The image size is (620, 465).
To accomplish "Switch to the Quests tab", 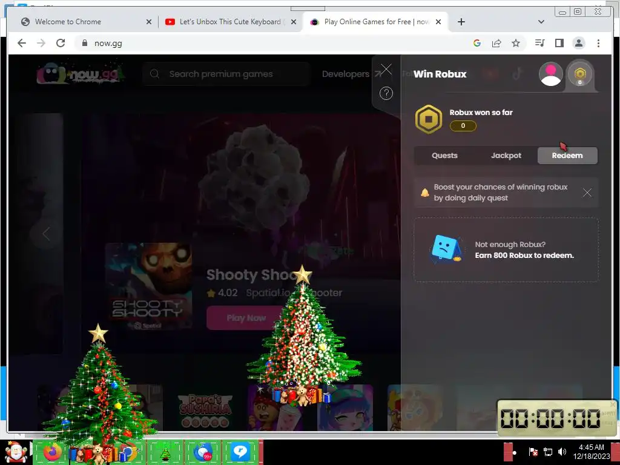I will click(444, 156).
